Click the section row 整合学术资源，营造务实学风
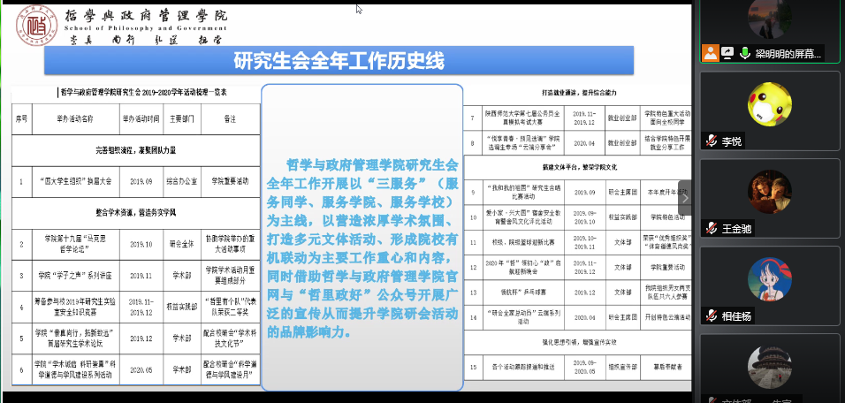 point(136,213)
